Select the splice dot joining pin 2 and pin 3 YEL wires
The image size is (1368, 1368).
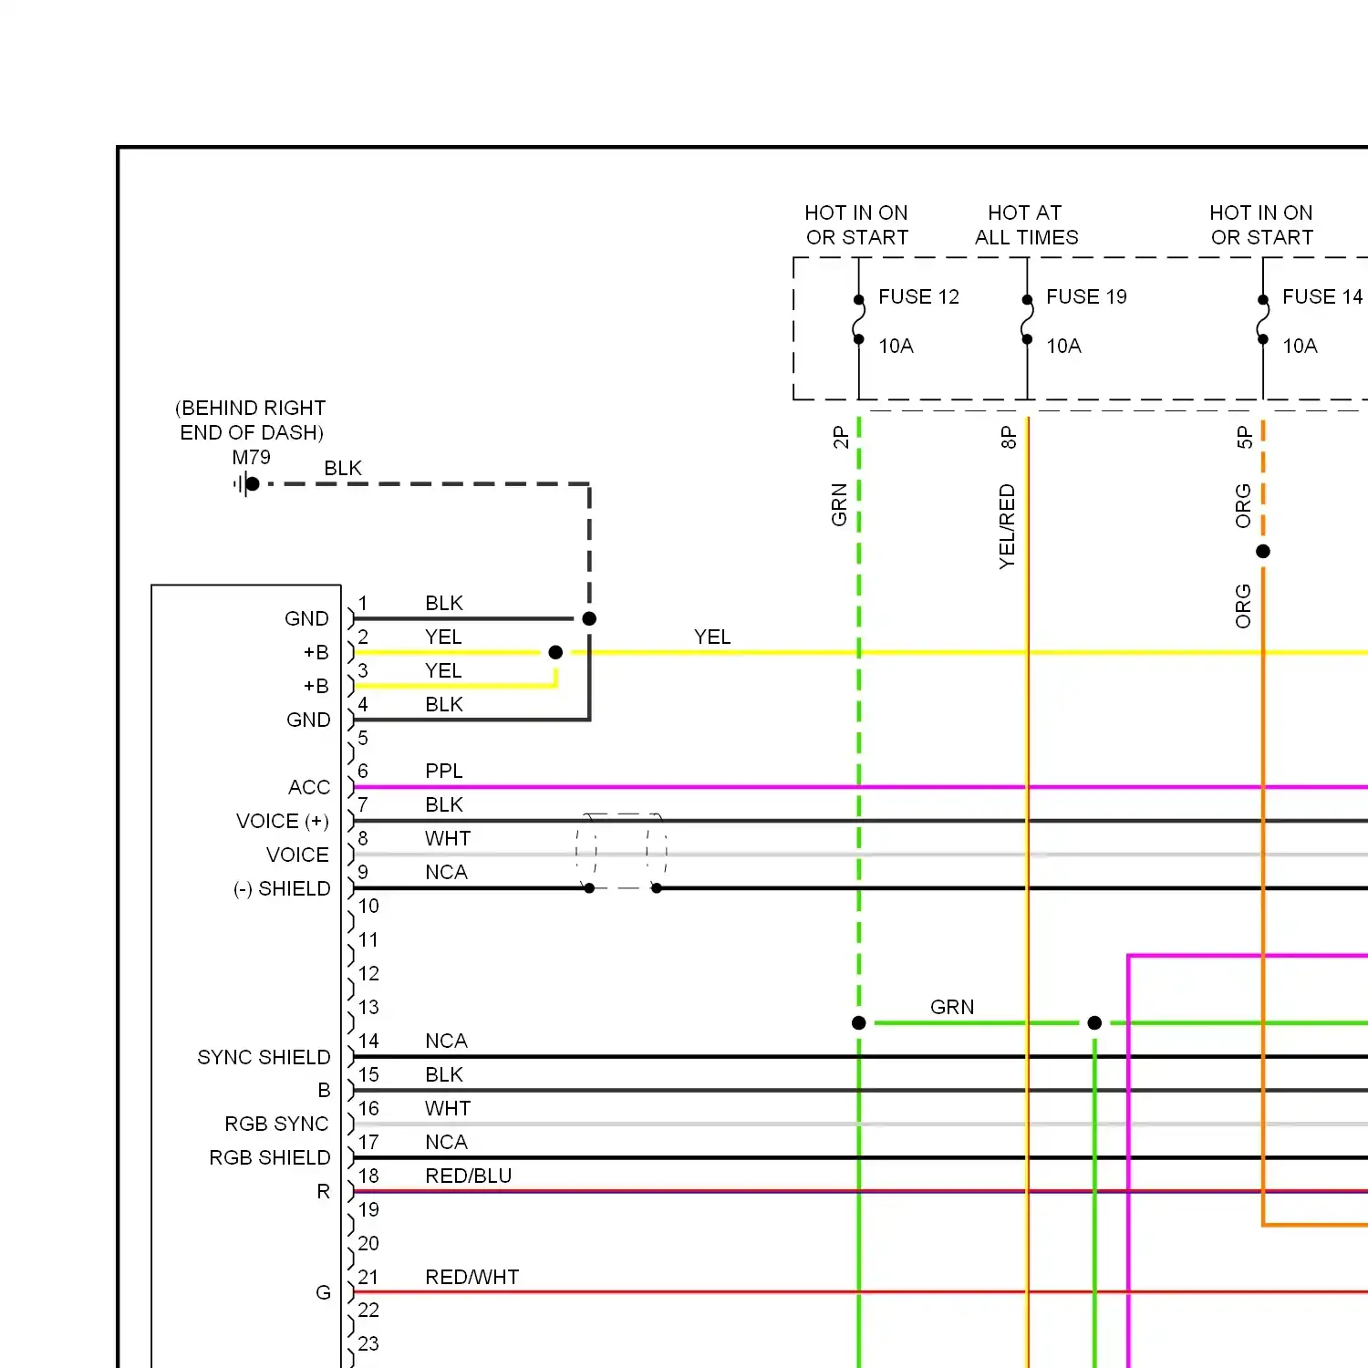pos(555,652)
